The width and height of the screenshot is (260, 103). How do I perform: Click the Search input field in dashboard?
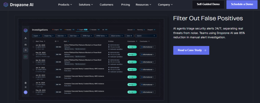(x=146, y=36)
